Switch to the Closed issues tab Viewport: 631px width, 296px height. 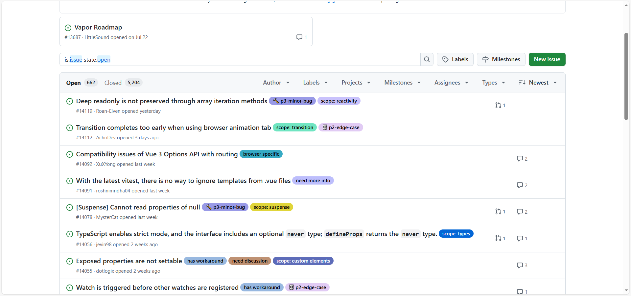click(113, 83)
